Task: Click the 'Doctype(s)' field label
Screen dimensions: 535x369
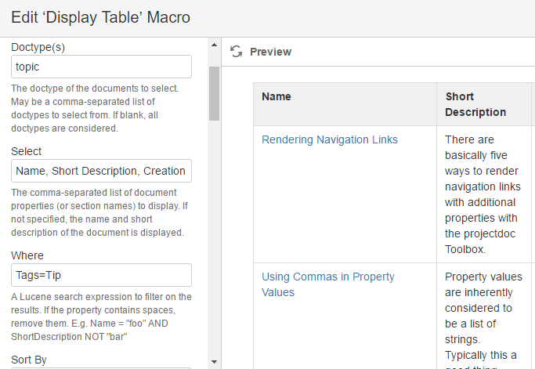Action: coord(38,47)
